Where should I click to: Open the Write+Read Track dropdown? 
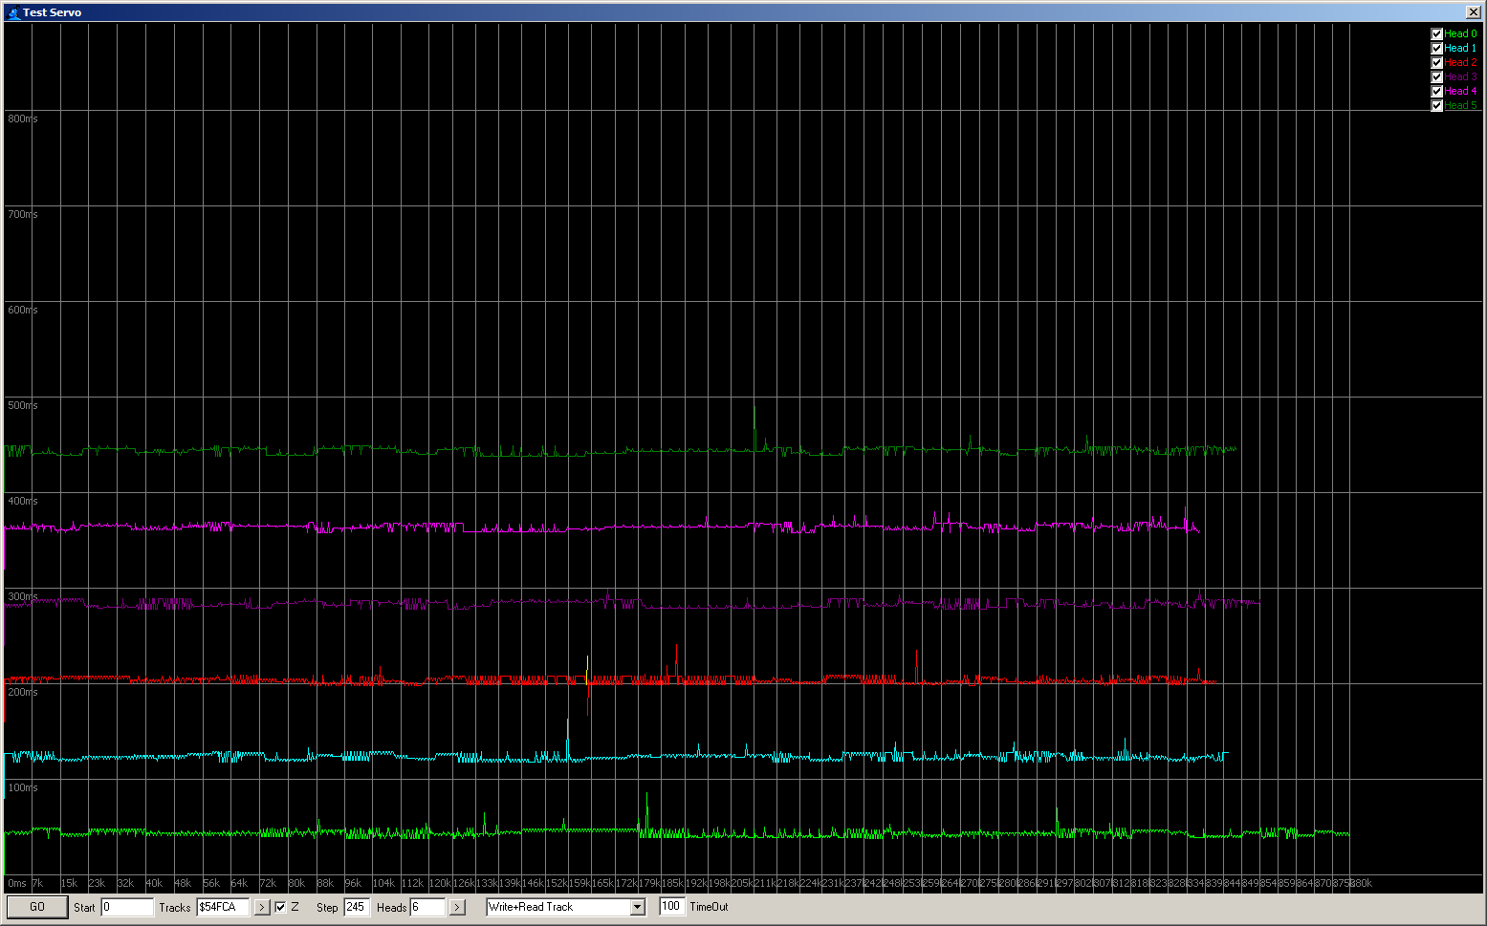638,907
